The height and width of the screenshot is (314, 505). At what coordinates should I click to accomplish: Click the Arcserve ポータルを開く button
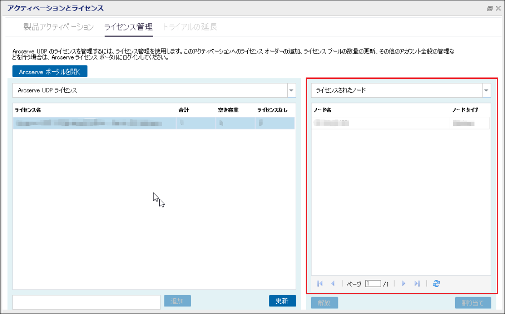(x=50, y=72)
